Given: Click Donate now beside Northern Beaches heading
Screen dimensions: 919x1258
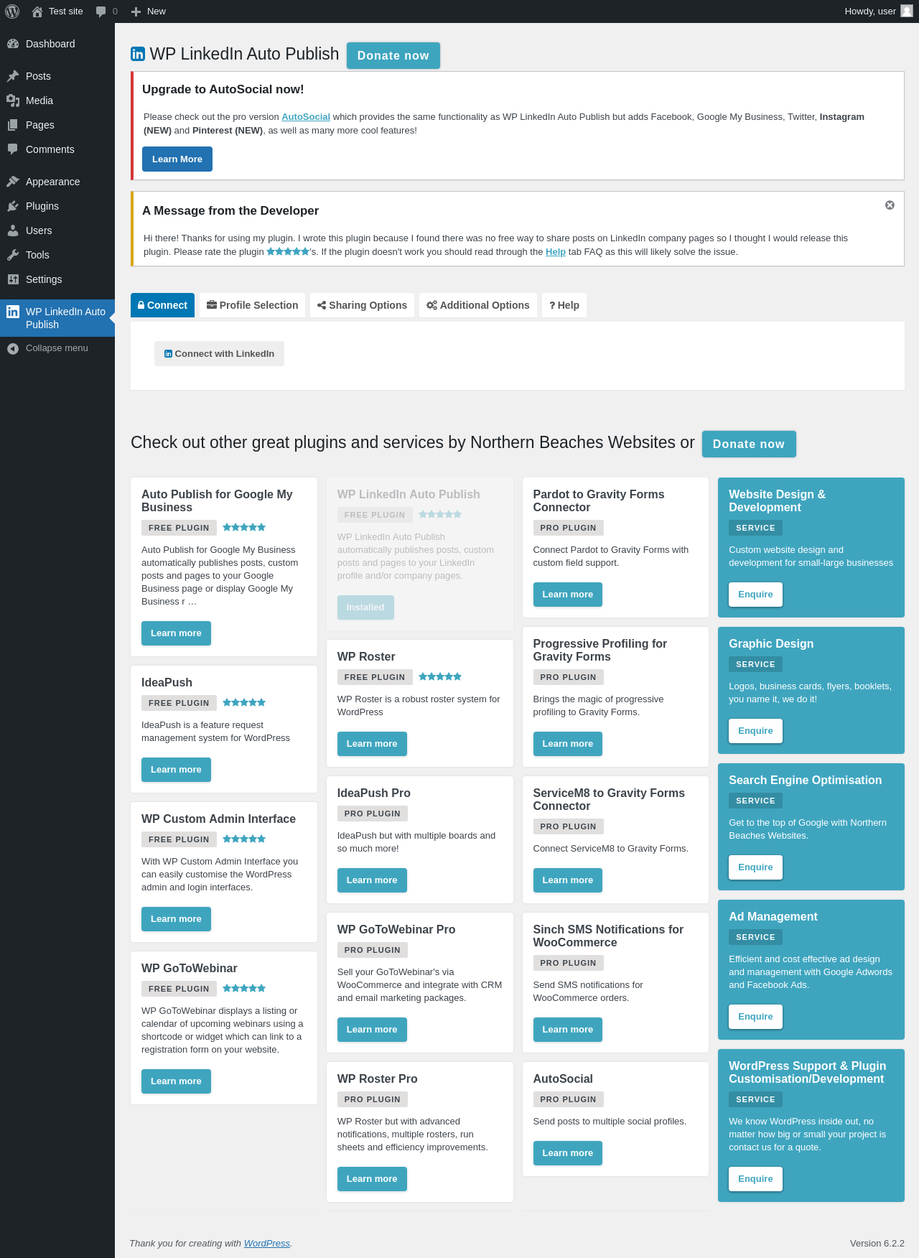Looking at the screenshot, I should [749, 444].
